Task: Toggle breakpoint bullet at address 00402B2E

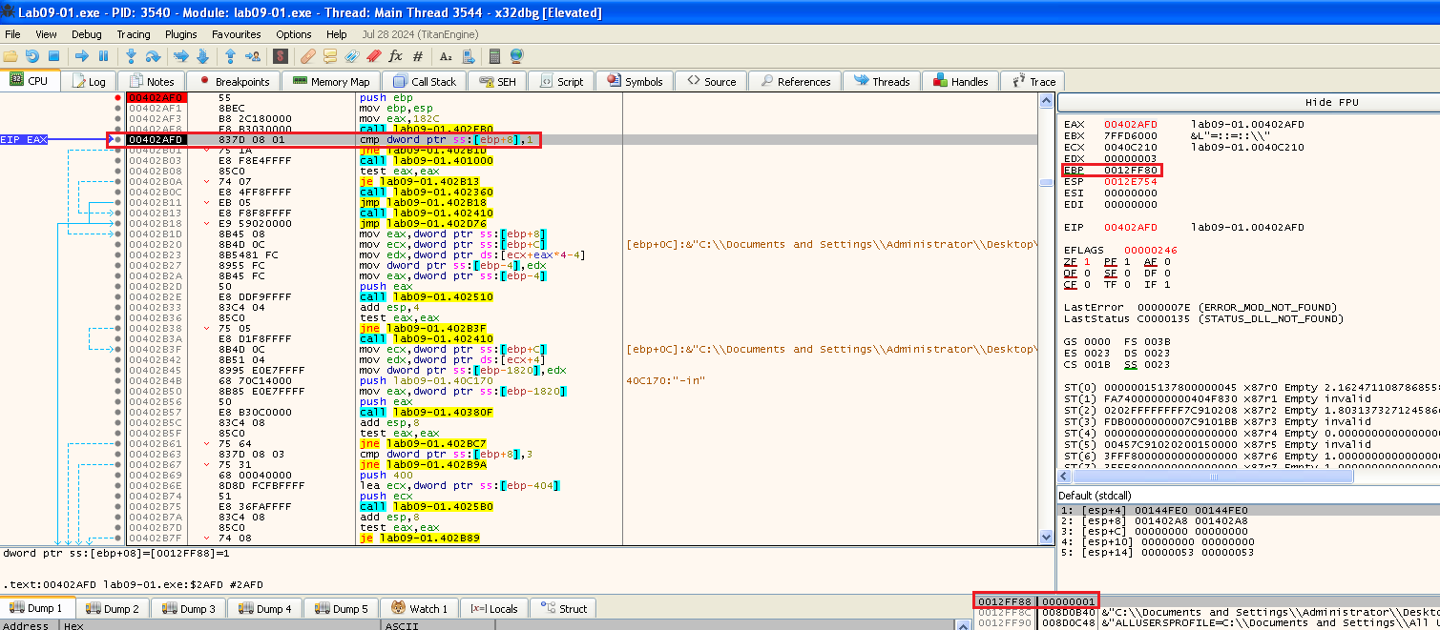Action: [117, 297]
